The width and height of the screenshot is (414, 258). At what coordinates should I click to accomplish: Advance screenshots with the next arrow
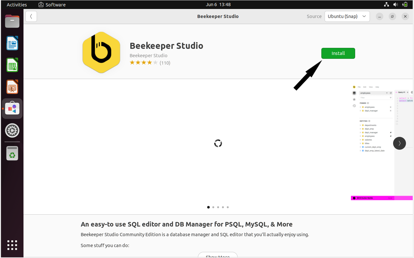400,143
